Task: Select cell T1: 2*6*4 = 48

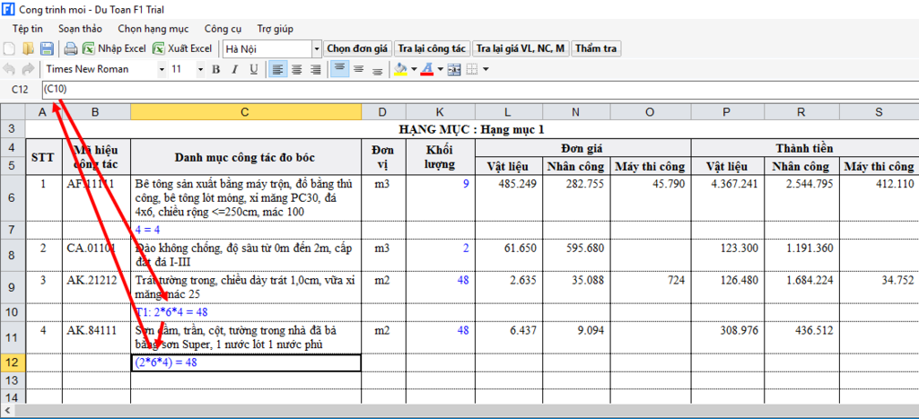Action: click(246, 312)
